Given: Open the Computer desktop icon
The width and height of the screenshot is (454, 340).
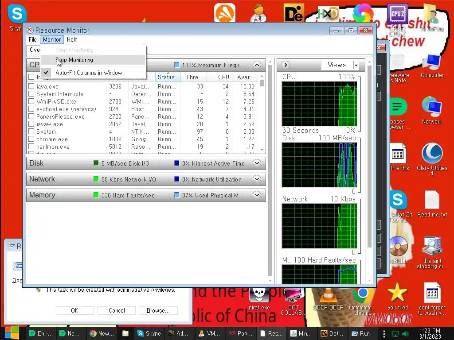Looking at the screenshot, I should (432, 66).
